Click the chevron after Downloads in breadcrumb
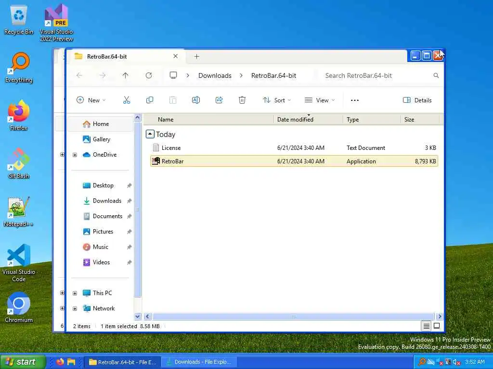The image size is (493, 369). point(241,75)
